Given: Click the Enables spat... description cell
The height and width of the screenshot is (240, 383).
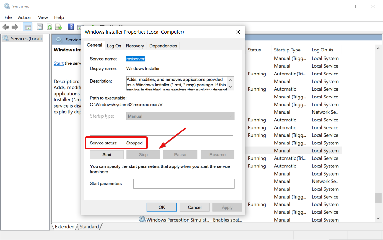Looking at the screenshot, I should click(227, 220).
